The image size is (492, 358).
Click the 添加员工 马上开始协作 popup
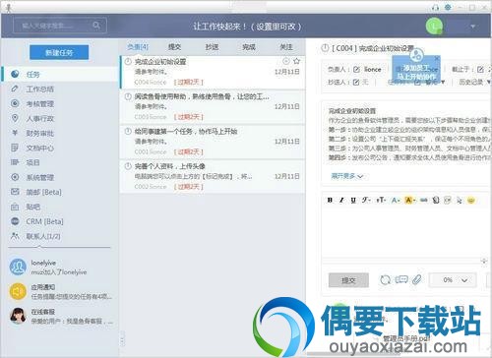tap(416, 69)
